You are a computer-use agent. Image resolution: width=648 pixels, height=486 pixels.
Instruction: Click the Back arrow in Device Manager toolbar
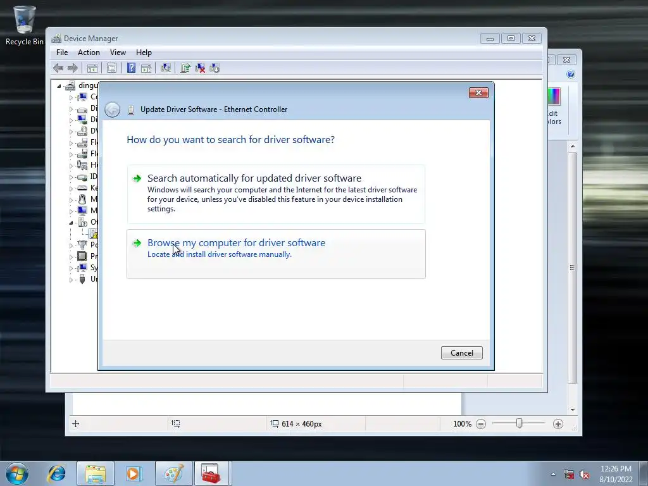click(58, 68)
